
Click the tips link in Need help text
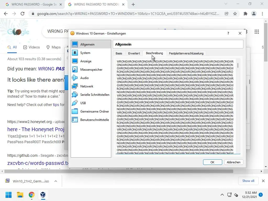(x=56, y=105)
